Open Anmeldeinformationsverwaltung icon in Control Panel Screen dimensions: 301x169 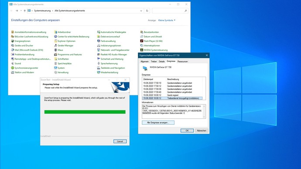pos(13,32)
